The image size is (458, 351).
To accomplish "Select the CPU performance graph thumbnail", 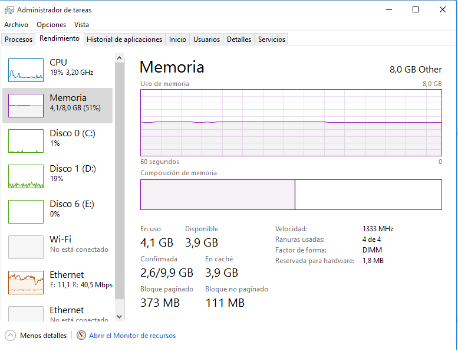I will (x=26, y=70).
